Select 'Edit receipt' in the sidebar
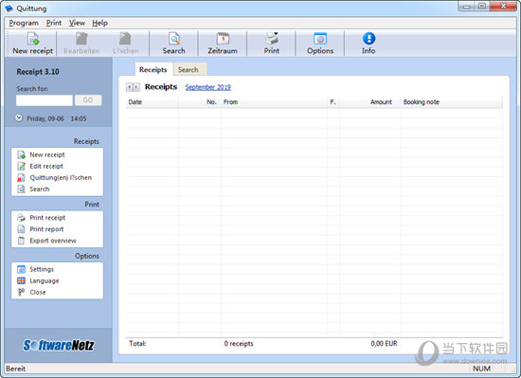 [x=46, y=166]
